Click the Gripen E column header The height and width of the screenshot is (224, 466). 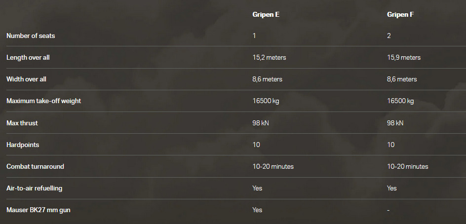coord(266,14)
